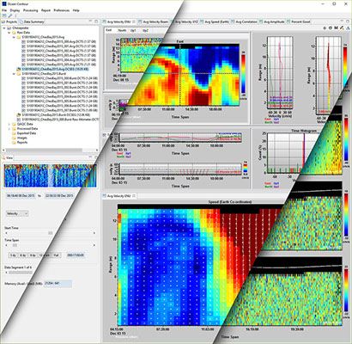Click the Chesapeake project icon
Screen dimensions: 352x344
click(x=9, y=28)
